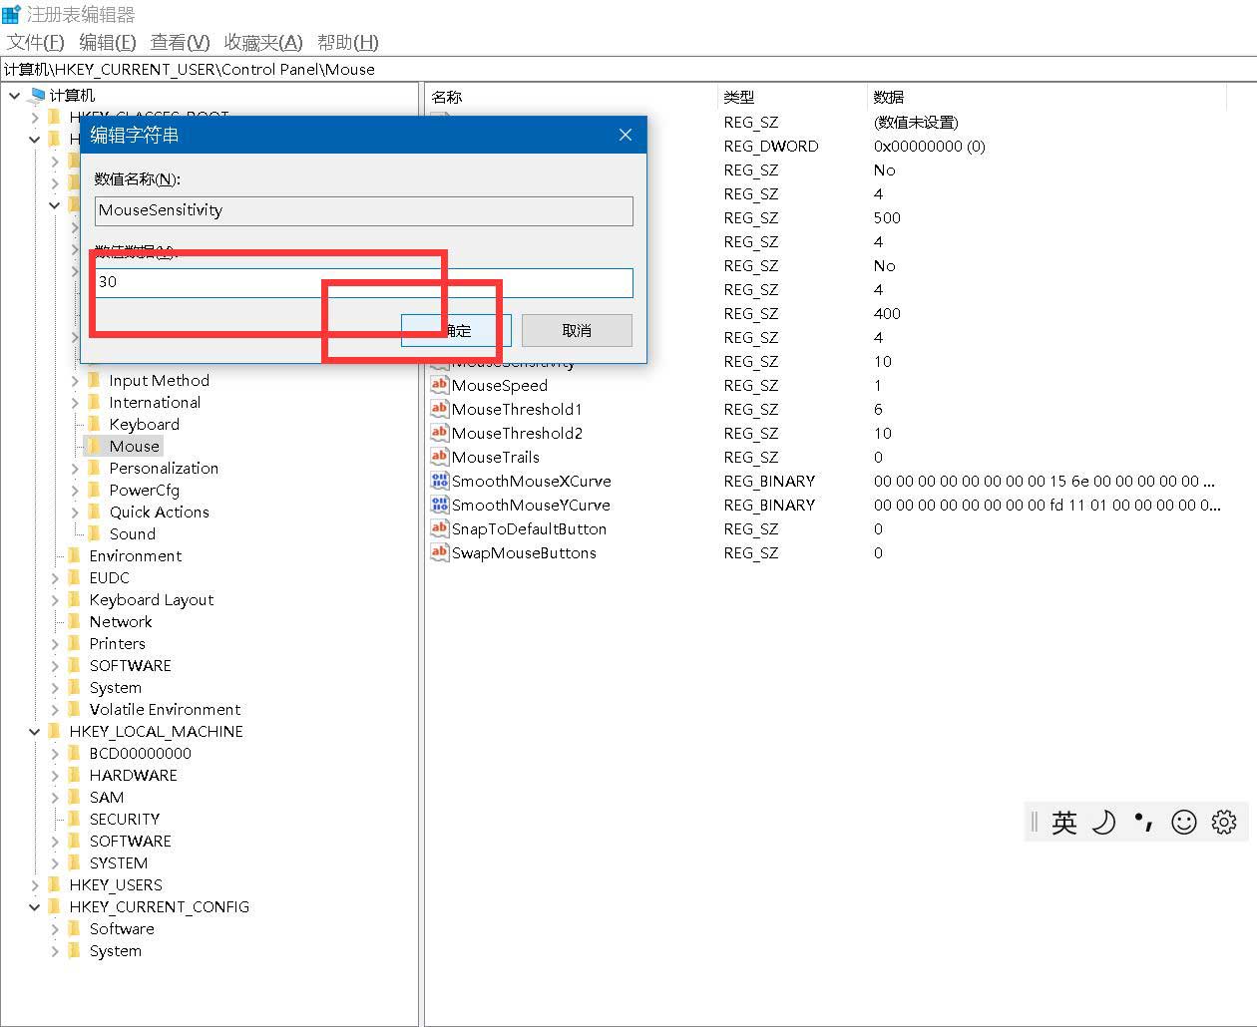Expand the Keyboard Layout key
This screenshot has height=1027, width=1257.
pos(55,600)
